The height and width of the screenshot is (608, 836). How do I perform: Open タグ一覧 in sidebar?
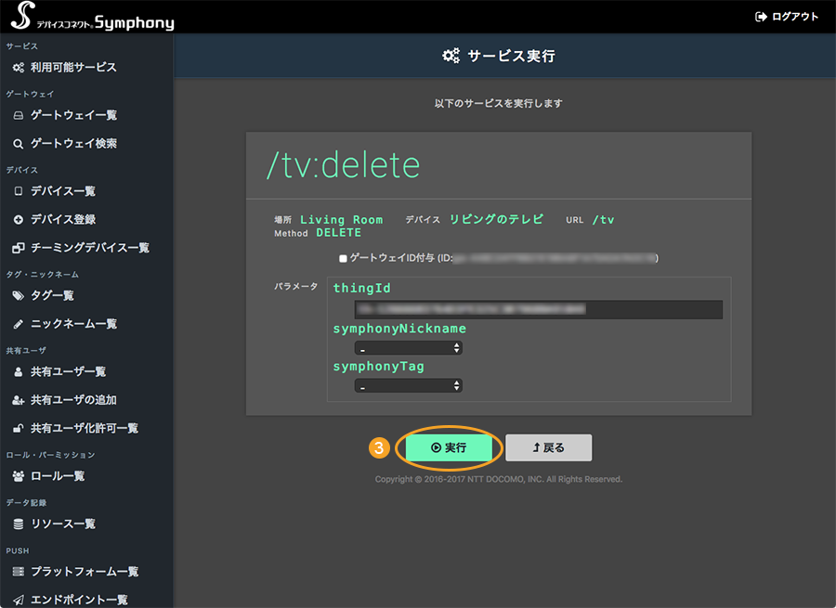(52, 296)
